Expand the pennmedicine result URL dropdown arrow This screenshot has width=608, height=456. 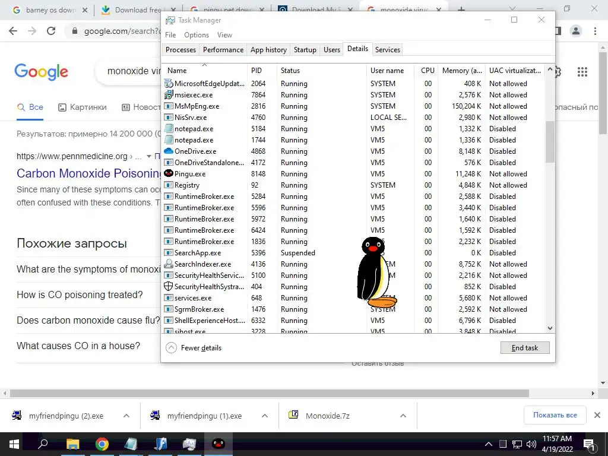pos(148,156)
